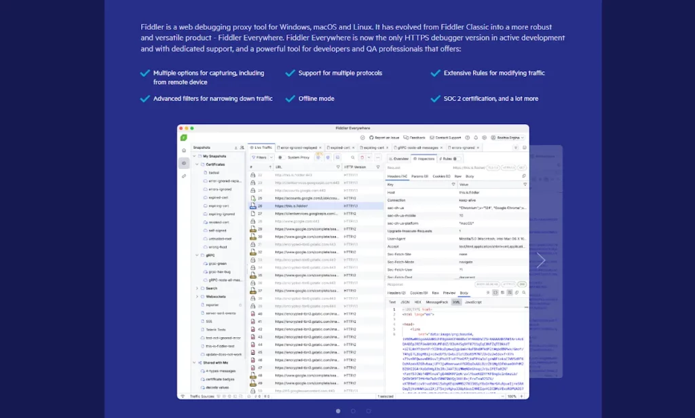Open the settings gear next to user name

(x=484, y=138)
